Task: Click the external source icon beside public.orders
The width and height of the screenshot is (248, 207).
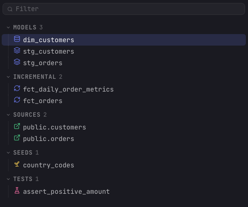Action: [x=17, y=138]
